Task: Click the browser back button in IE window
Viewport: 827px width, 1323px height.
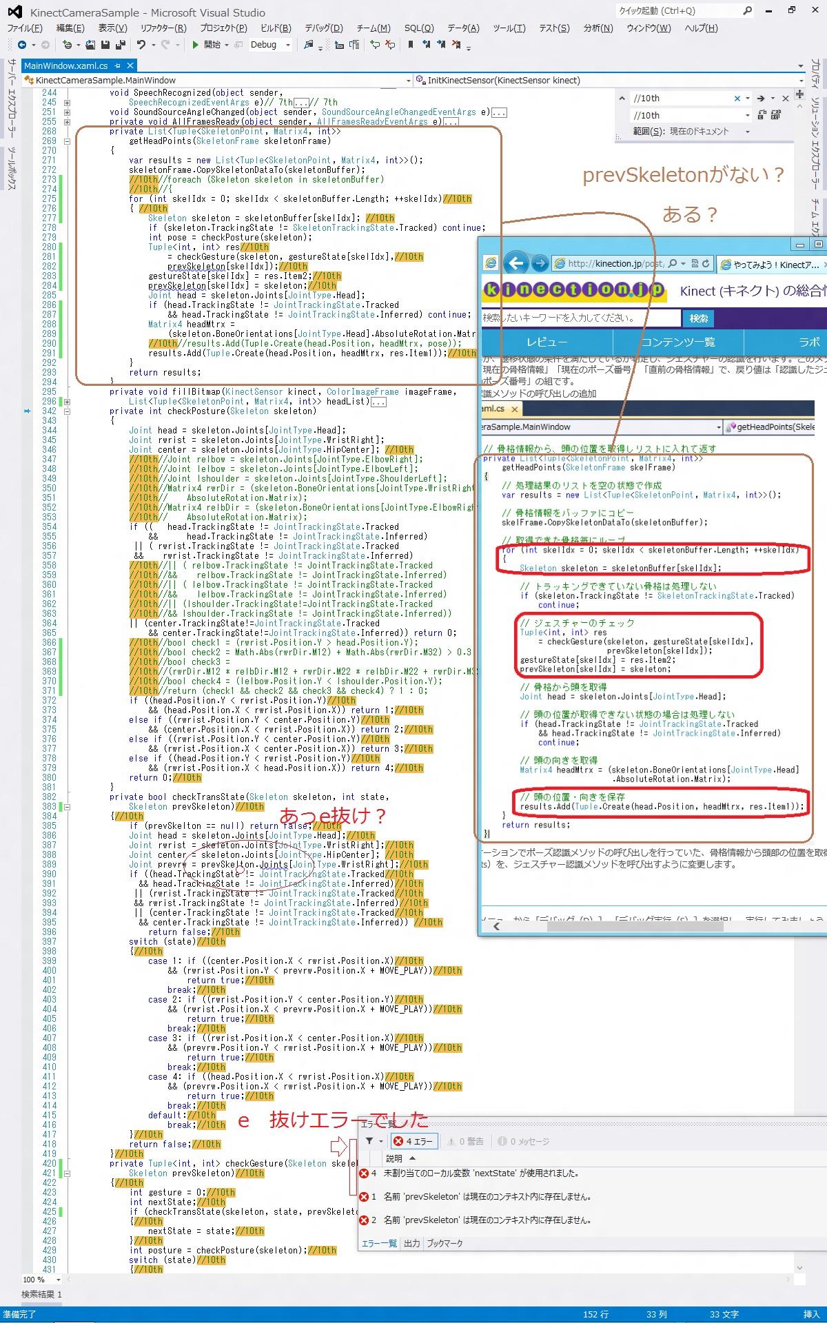Action: [515, 263]
